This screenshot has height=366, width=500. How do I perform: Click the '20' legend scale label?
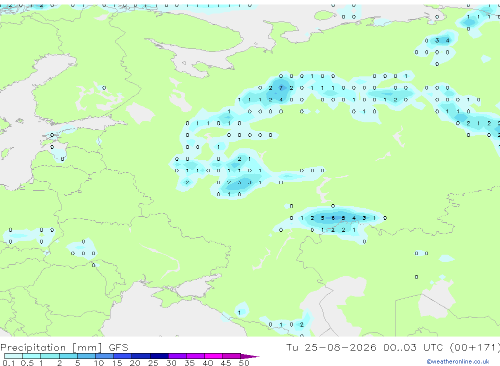pyautogui.click(x=135, y=363)
